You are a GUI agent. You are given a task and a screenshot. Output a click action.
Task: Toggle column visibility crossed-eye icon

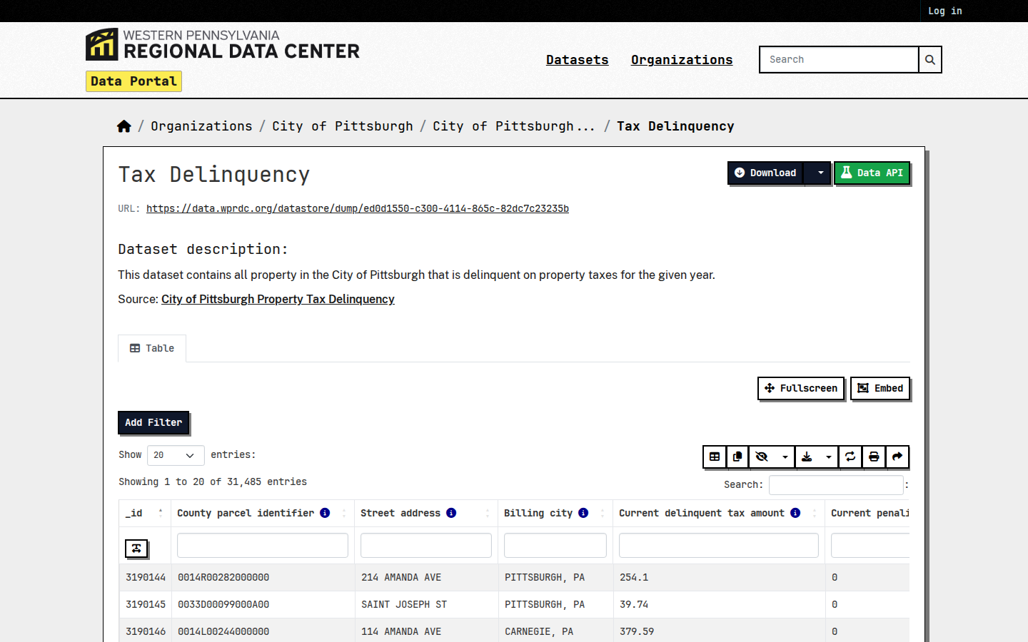pyautogui.click(x=762, y=457)
